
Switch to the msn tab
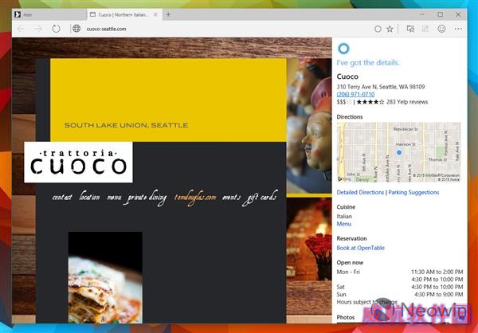pyautogui.click(x=49, y=14)
